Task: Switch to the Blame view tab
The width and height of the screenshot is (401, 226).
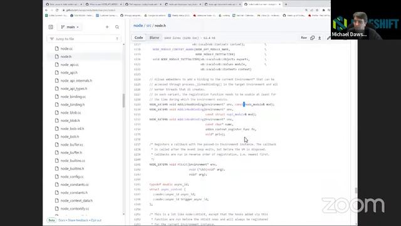Action: pos(154,38)
